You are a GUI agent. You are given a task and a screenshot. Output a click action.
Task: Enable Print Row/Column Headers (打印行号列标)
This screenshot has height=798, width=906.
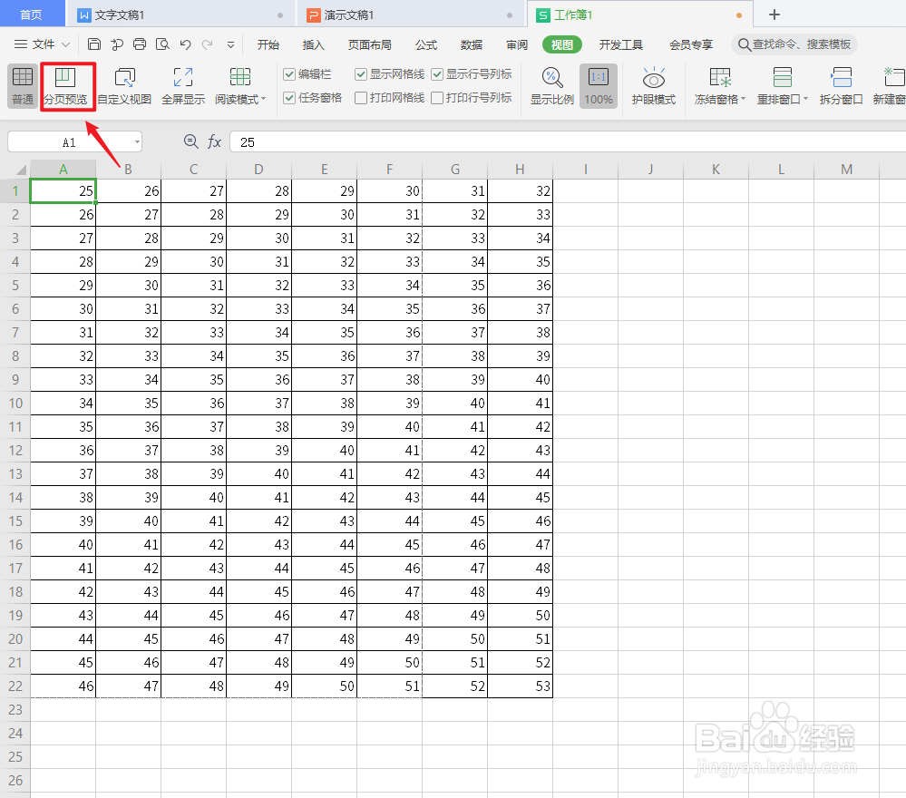tap(437, 98)
